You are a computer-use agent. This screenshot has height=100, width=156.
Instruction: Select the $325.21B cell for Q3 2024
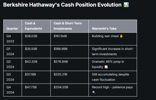[60, 74]
